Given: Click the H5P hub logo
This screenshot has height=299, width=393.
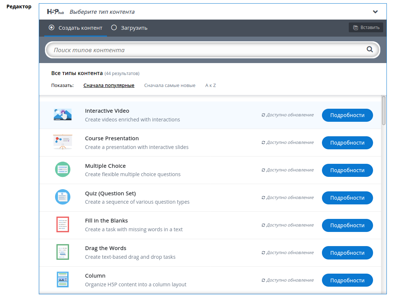Looking at the screenshot, I should [55, 12].
